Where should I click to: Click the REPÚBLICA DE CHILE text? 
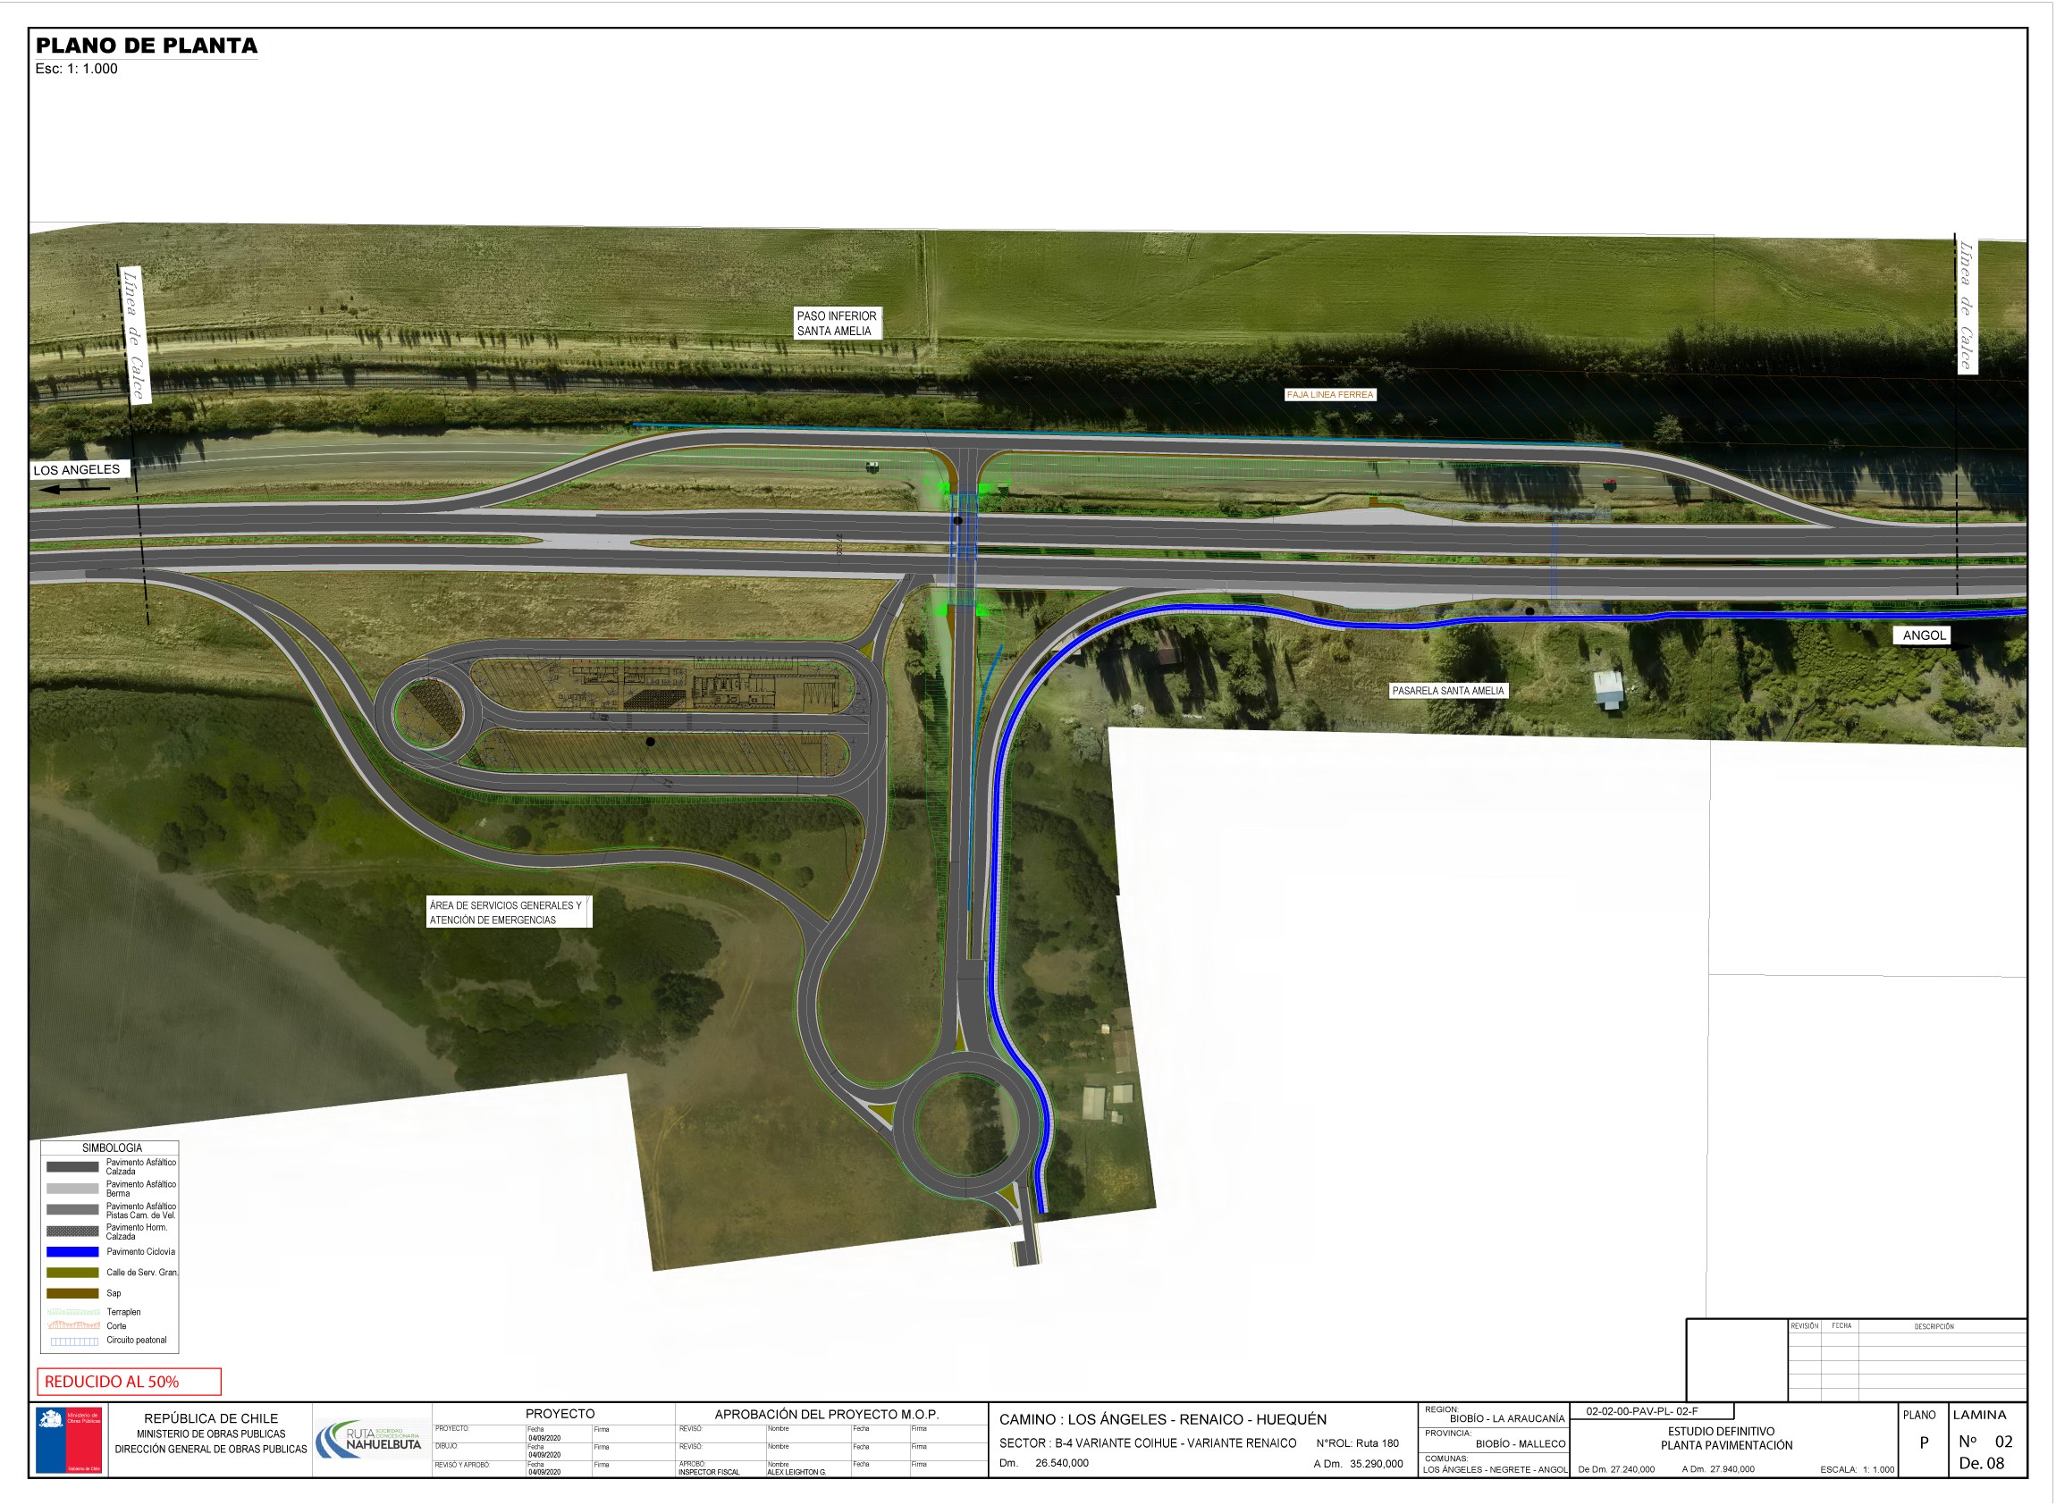point(211,1419)
